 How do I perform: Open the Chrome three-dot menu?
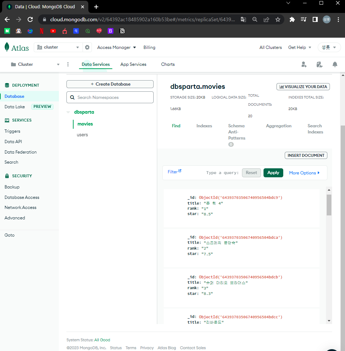(x=338, y=19)
